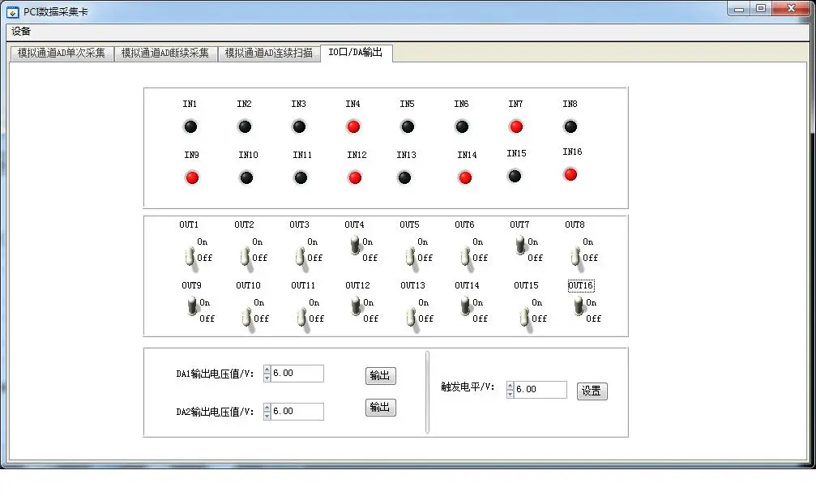This screenshot has height=500, width=816.
Task: Increase DA1 voltage with up arrow
Action: point(267,370)
